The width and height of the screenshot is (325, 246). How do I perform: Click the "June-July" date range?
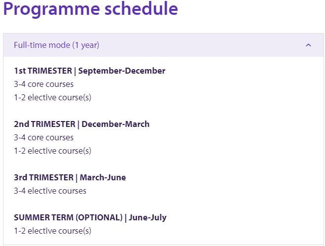tap(149, 217)
